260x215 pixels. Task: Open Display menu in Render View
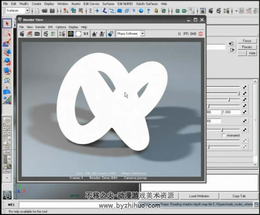pyautogui.click(x=73, y=27)
